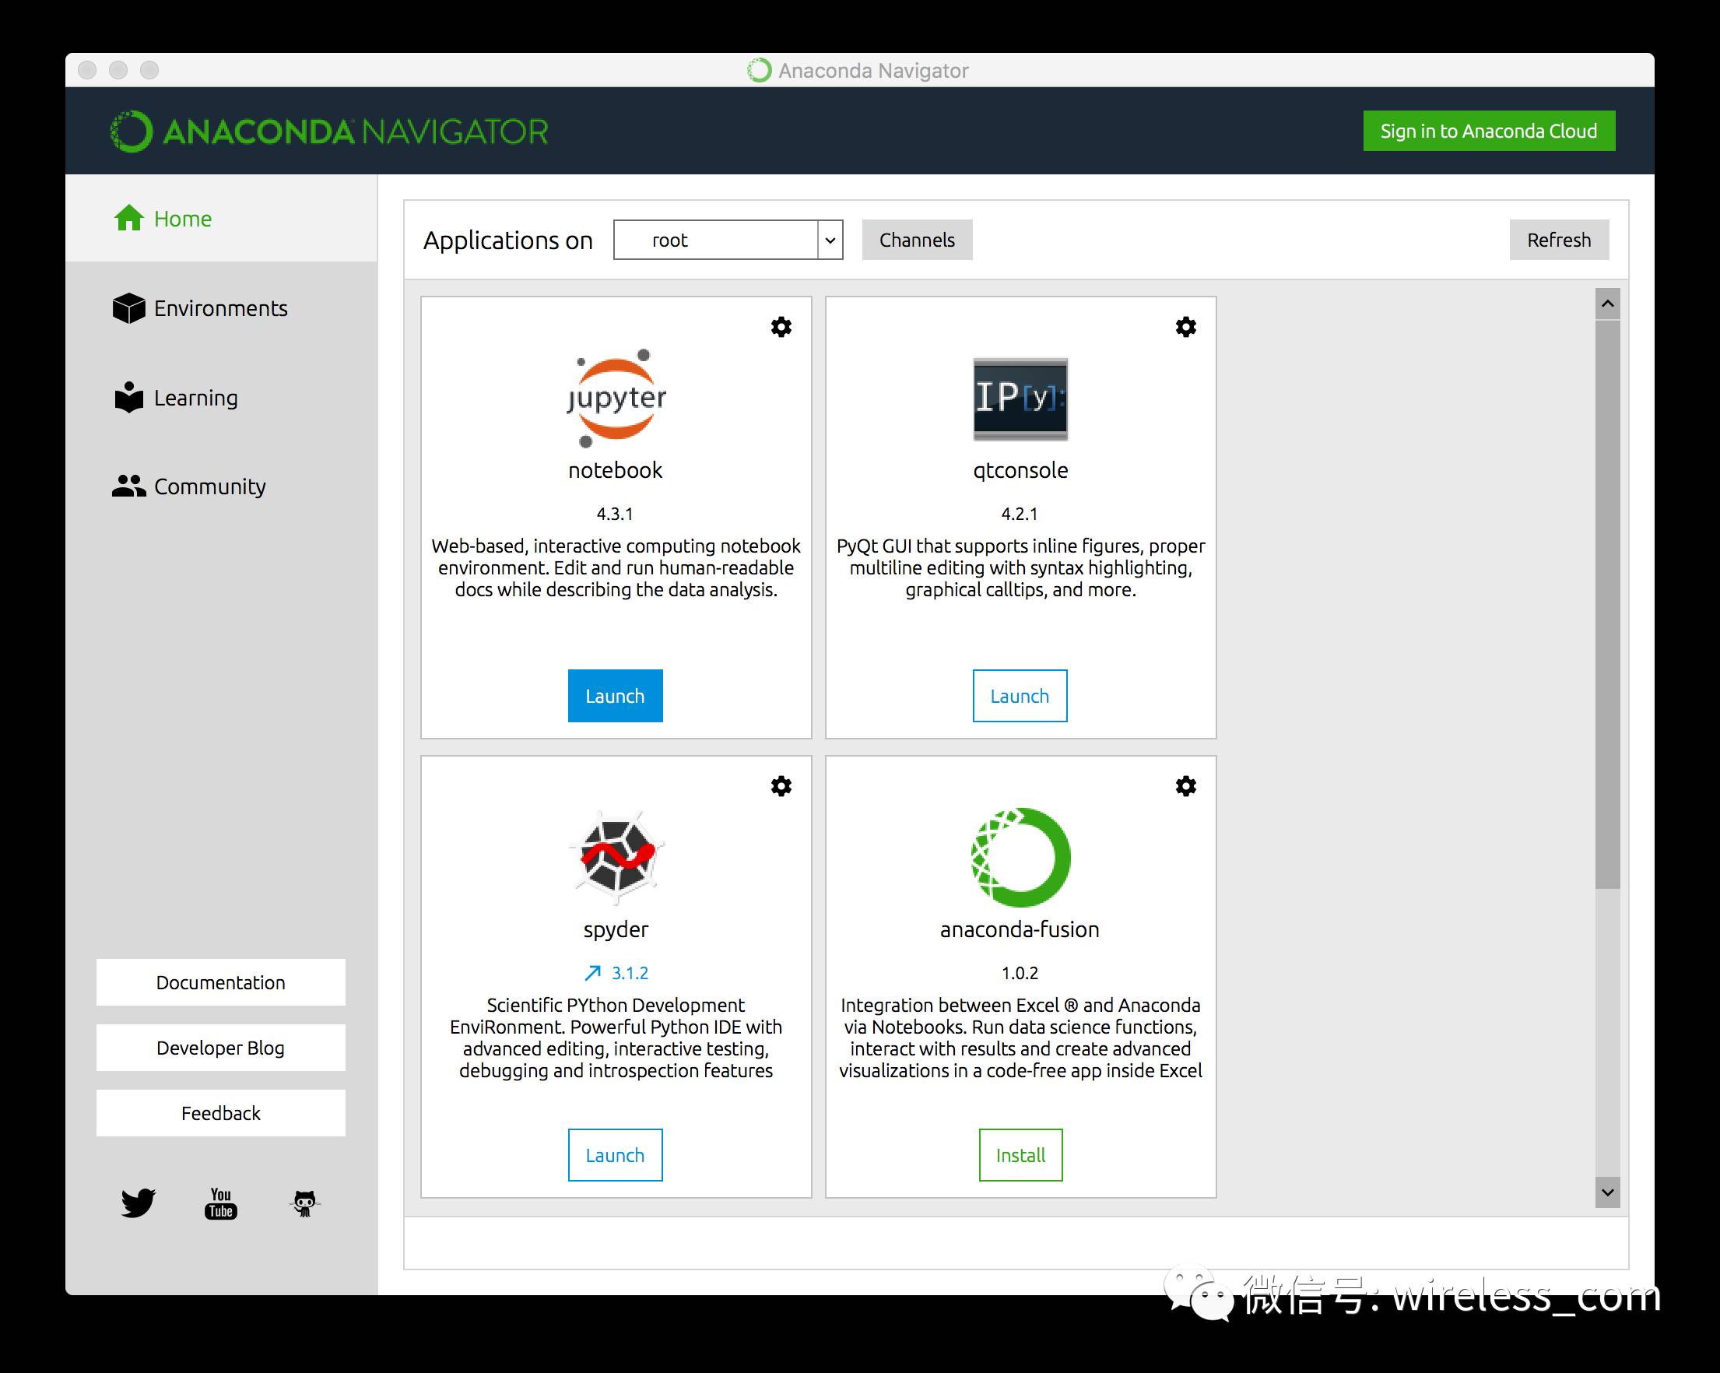This screenshot has width=1720, height=1373.
Task: Expand the Channels selector
Action: coord(916,238)
